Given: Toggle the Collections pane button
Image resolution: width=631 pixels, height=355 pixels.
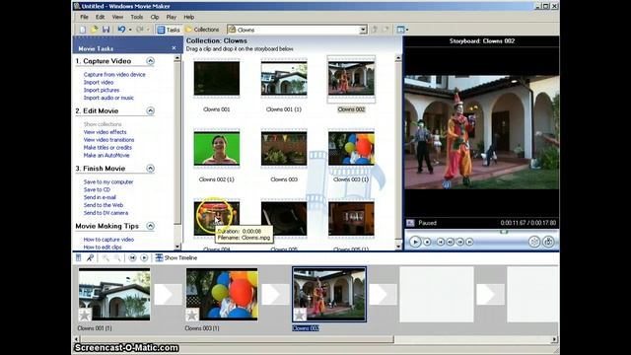Looking at the screenshot, I should pos(202,30).
